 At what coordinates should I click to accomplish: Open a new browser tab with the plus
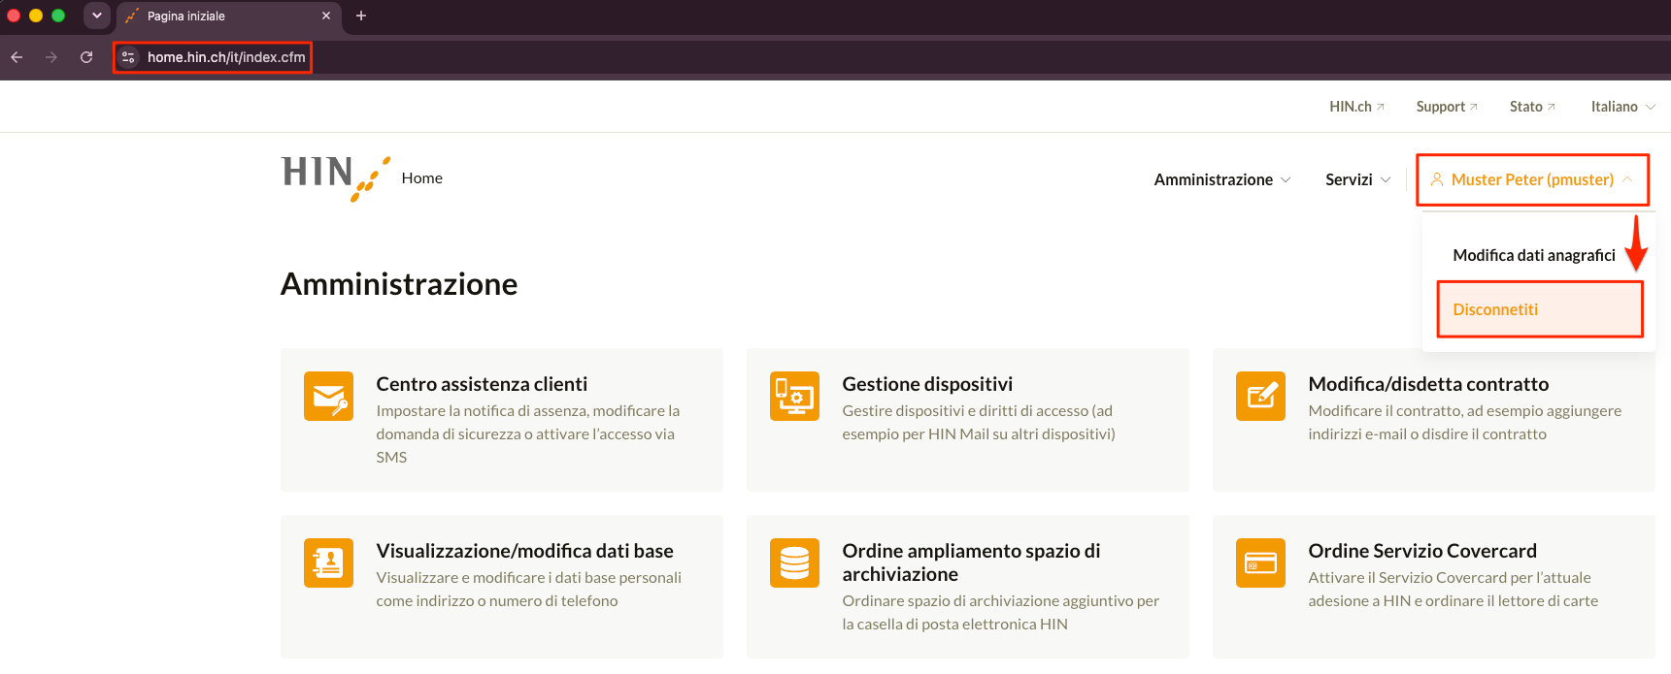(361, 16)
